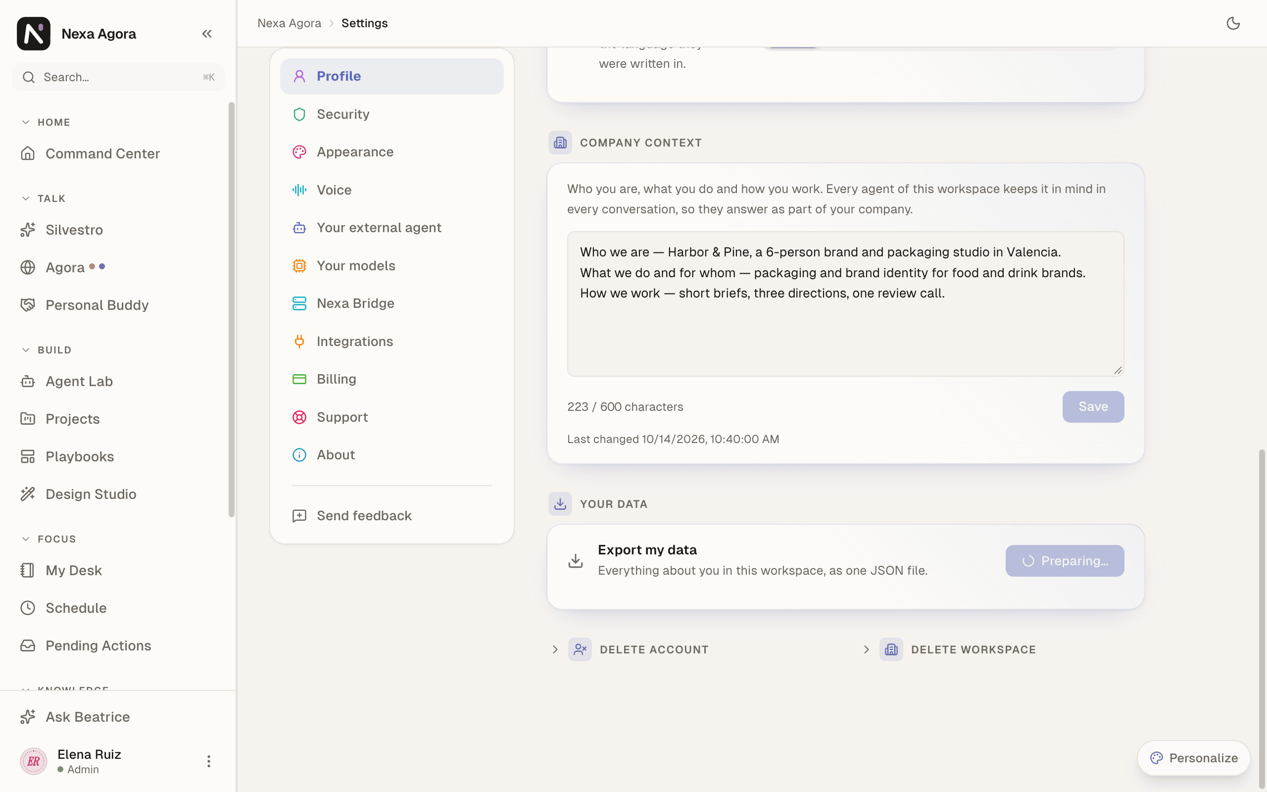The image size is (1267, 792).
Task: Open Elena Ruiz's three-dot user menu
Action: 208,761
